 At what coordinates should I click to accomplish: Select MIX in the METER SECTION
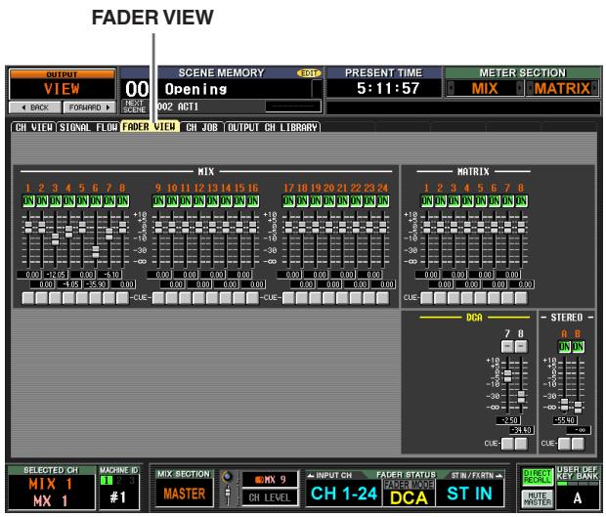tap(485, 89)
